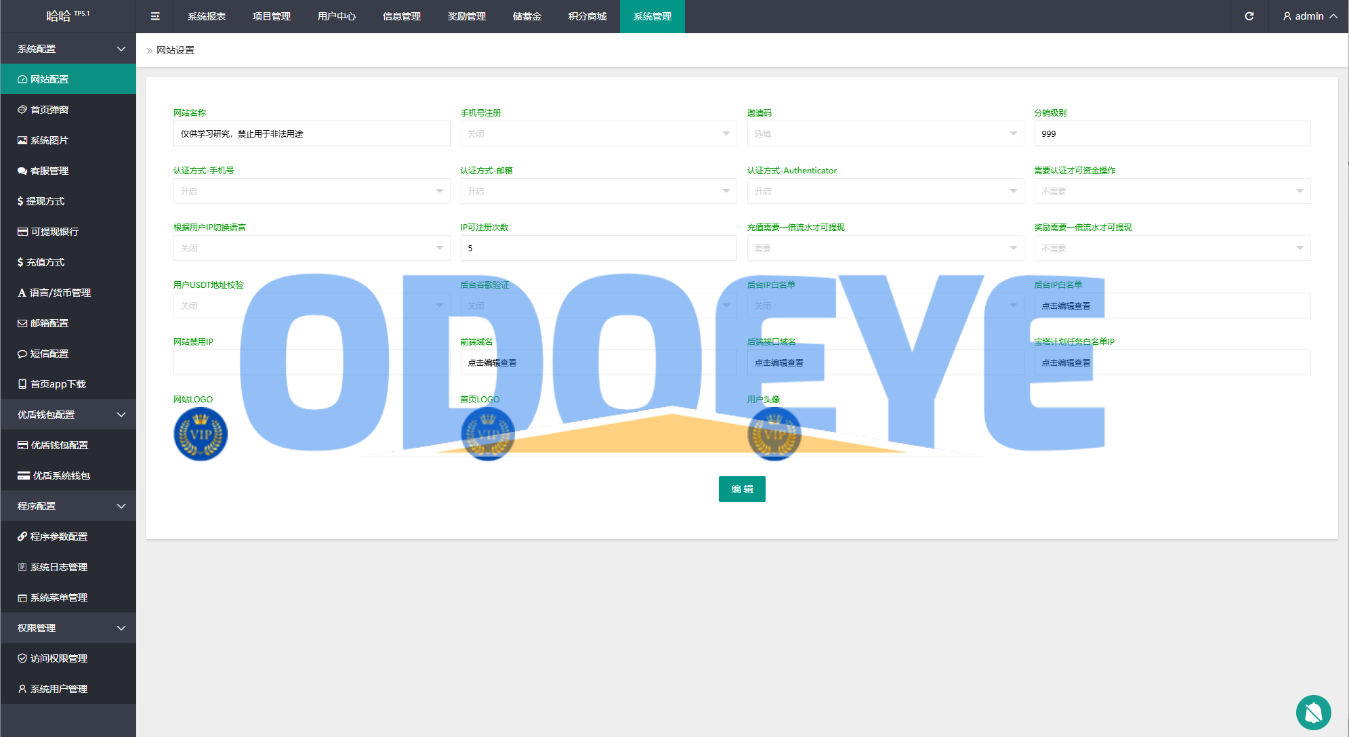Click the round notification icon at bottom right

[x=1313, y=712]
